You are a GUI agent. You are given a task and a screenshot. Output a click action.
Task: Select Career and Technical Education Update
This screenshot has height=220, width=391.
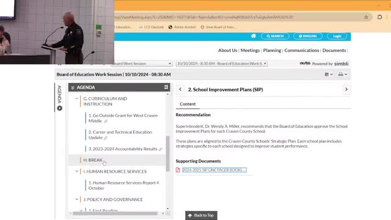tap(120, 134)
